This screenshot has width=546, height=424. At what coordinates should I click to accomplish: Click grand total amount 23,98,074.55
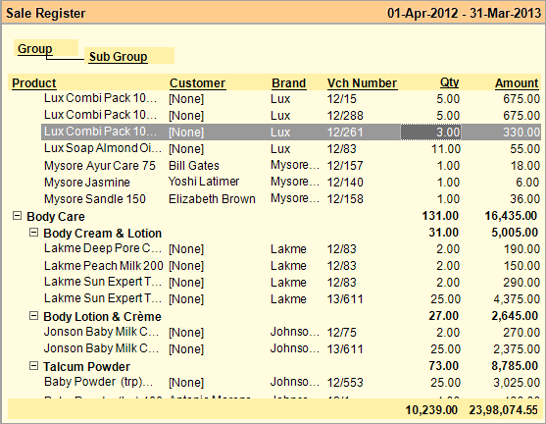pos(504,410)
